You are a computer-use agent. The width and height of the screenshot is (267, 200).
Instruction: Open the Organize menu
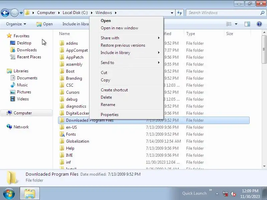[16, 24]
